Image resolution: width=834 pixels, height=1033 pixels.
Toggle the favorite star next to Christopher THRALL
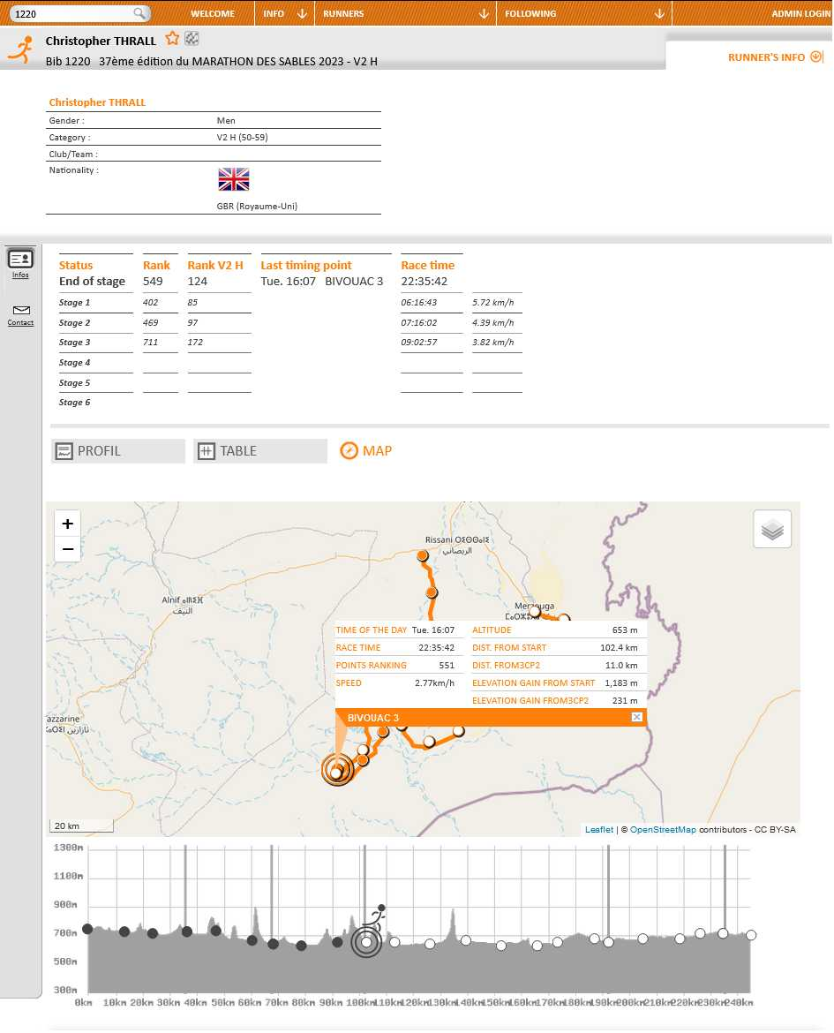173,39
